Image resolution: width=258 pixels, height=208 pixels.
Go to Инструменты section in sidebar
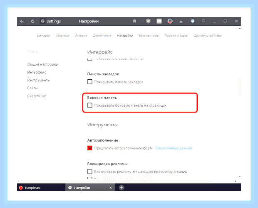(39, 80)
